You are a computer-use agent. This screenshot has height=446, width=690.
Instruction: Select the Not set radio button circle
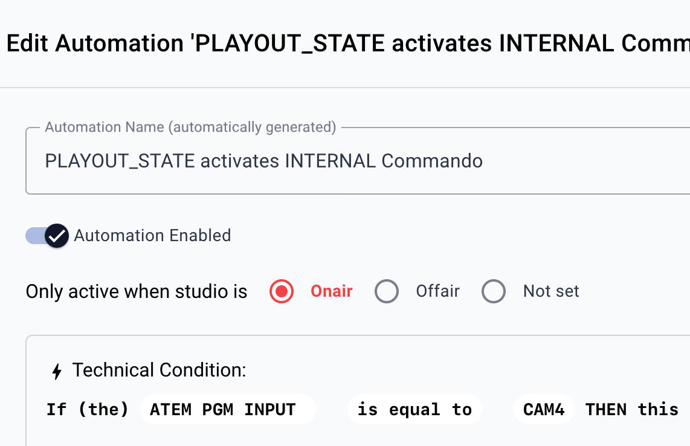494,291
